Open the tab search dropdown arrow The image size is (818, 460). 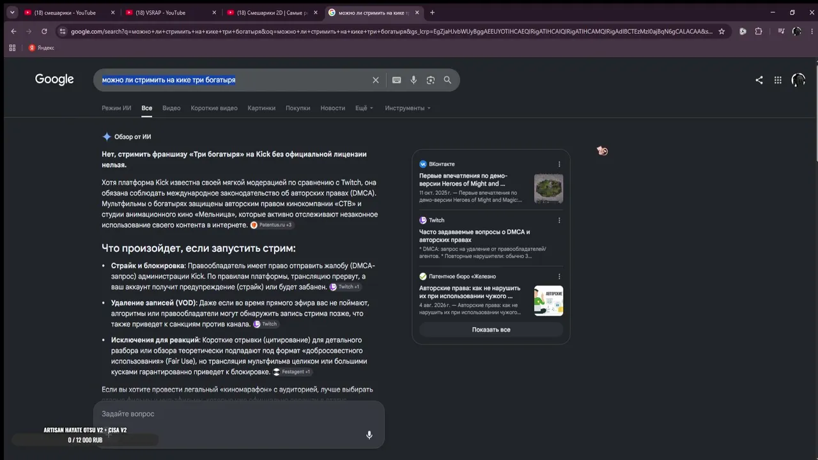[x=12, y=12]
